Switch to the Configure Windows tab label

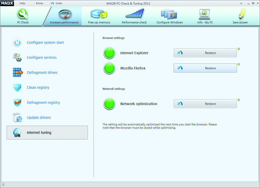pos(170,22)
